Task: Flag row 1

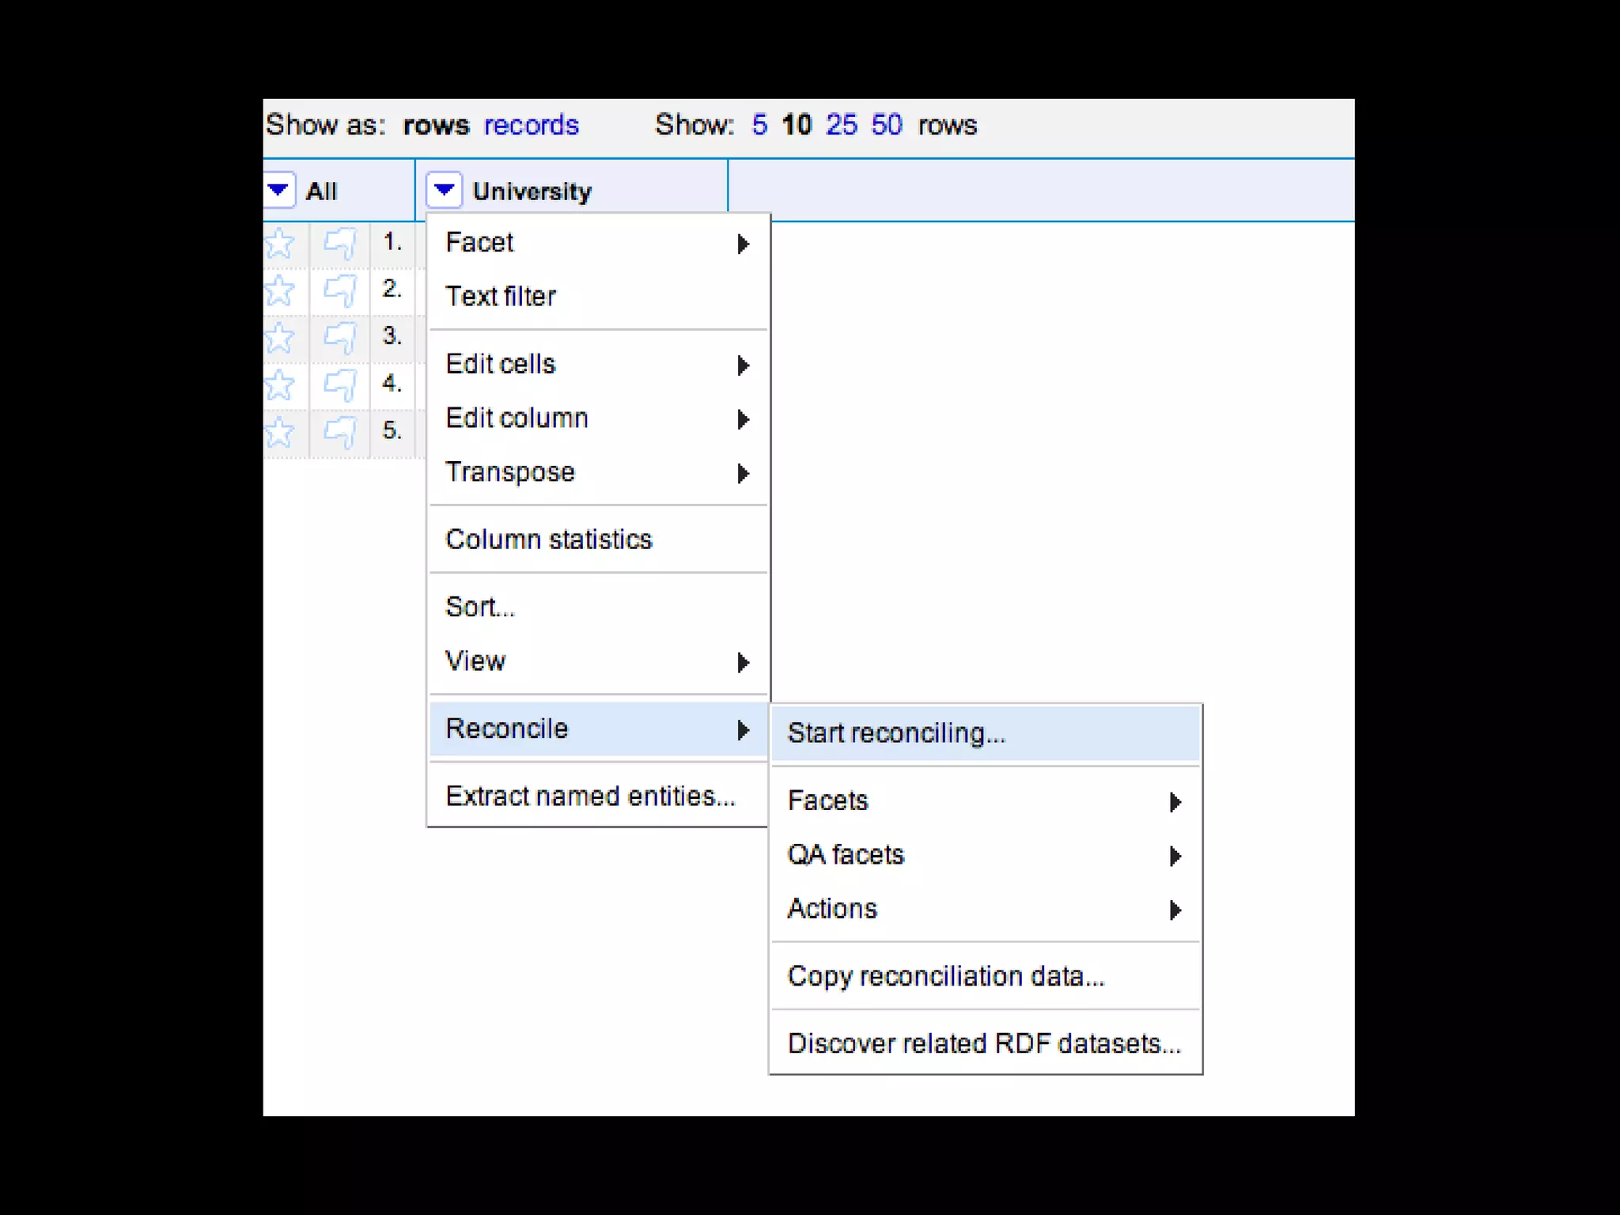Action: [340, 243]
